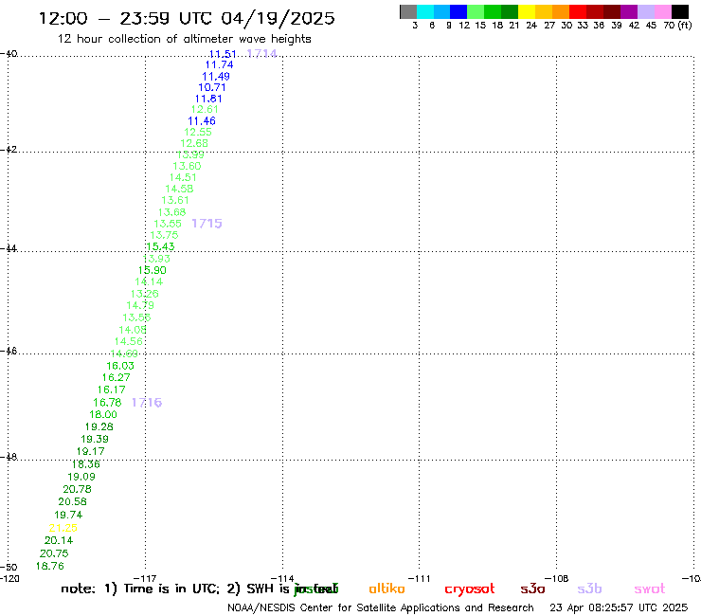Viewport: 701px width, 616px height.
Task: Click the purple swatch in the color scale
Action: point(629,11)
